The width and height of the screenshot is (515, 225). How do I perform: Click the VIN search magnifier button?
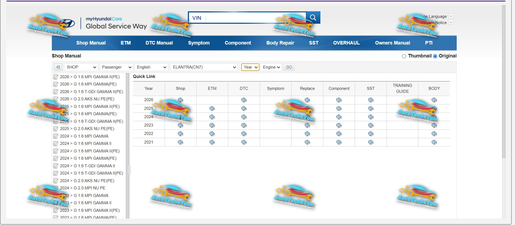point(313,18)
